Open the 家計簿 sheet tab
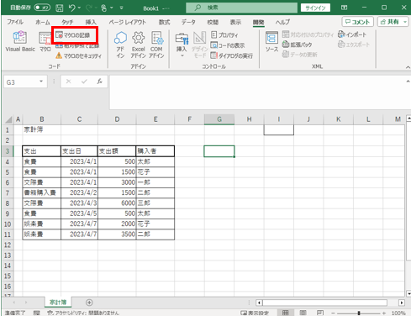 click(58, 303)
